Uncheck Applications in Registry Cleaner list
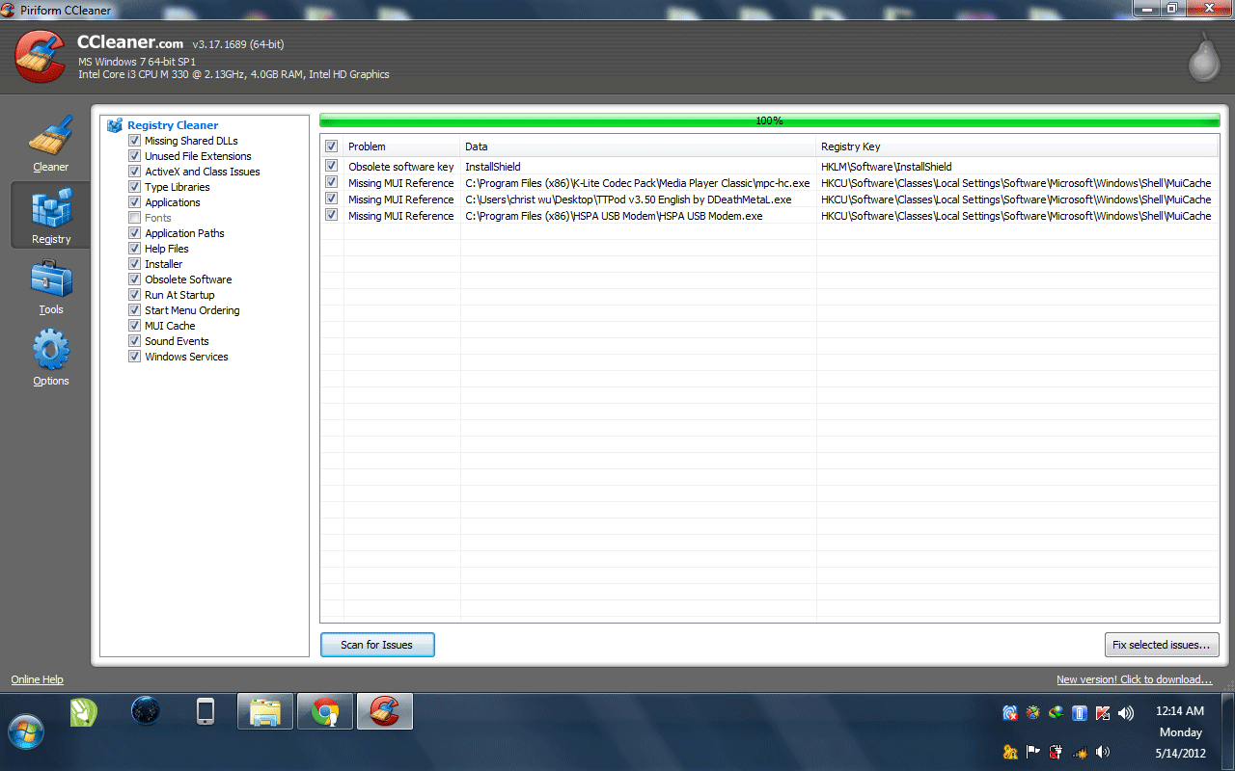This screenshot has width=1235, height=771. 135,202
